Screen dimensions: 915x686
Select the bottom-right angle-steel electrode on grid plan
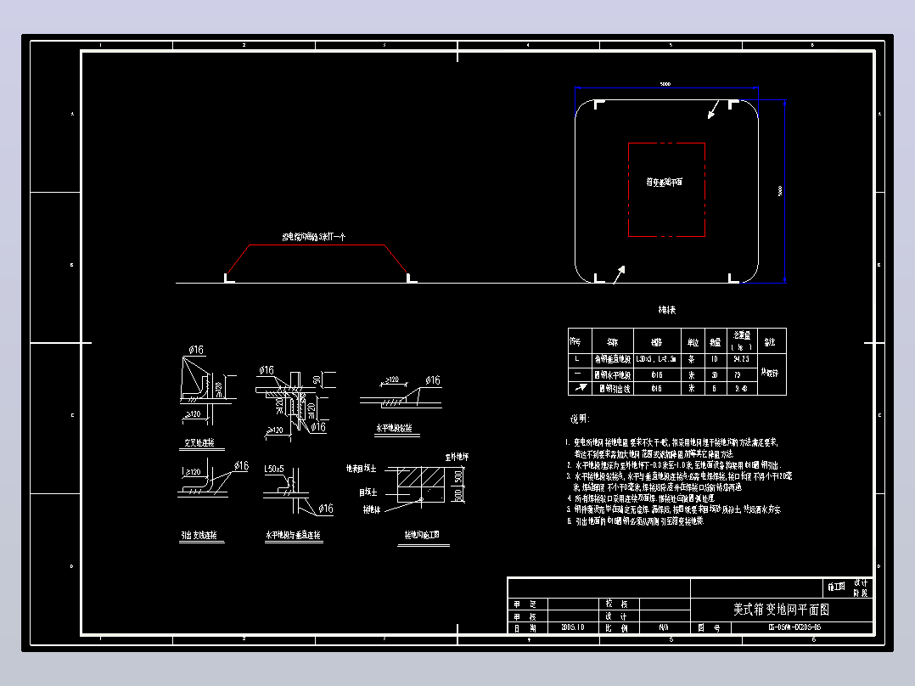(x=733, y=278)
